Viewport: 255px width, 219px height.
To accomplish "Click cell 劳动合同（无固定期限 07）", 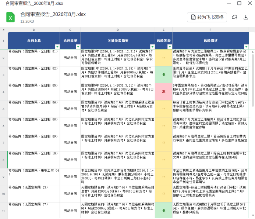I will coord(34,210).
